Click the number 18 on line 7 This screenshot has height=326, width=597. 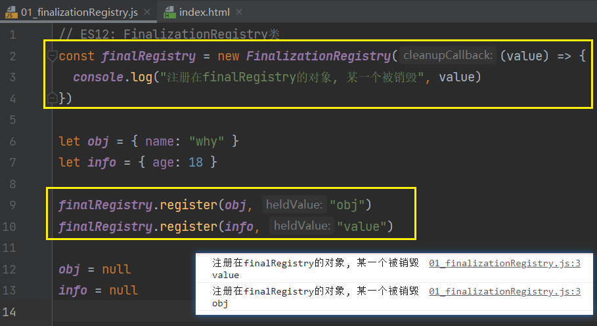click(196, 163)
